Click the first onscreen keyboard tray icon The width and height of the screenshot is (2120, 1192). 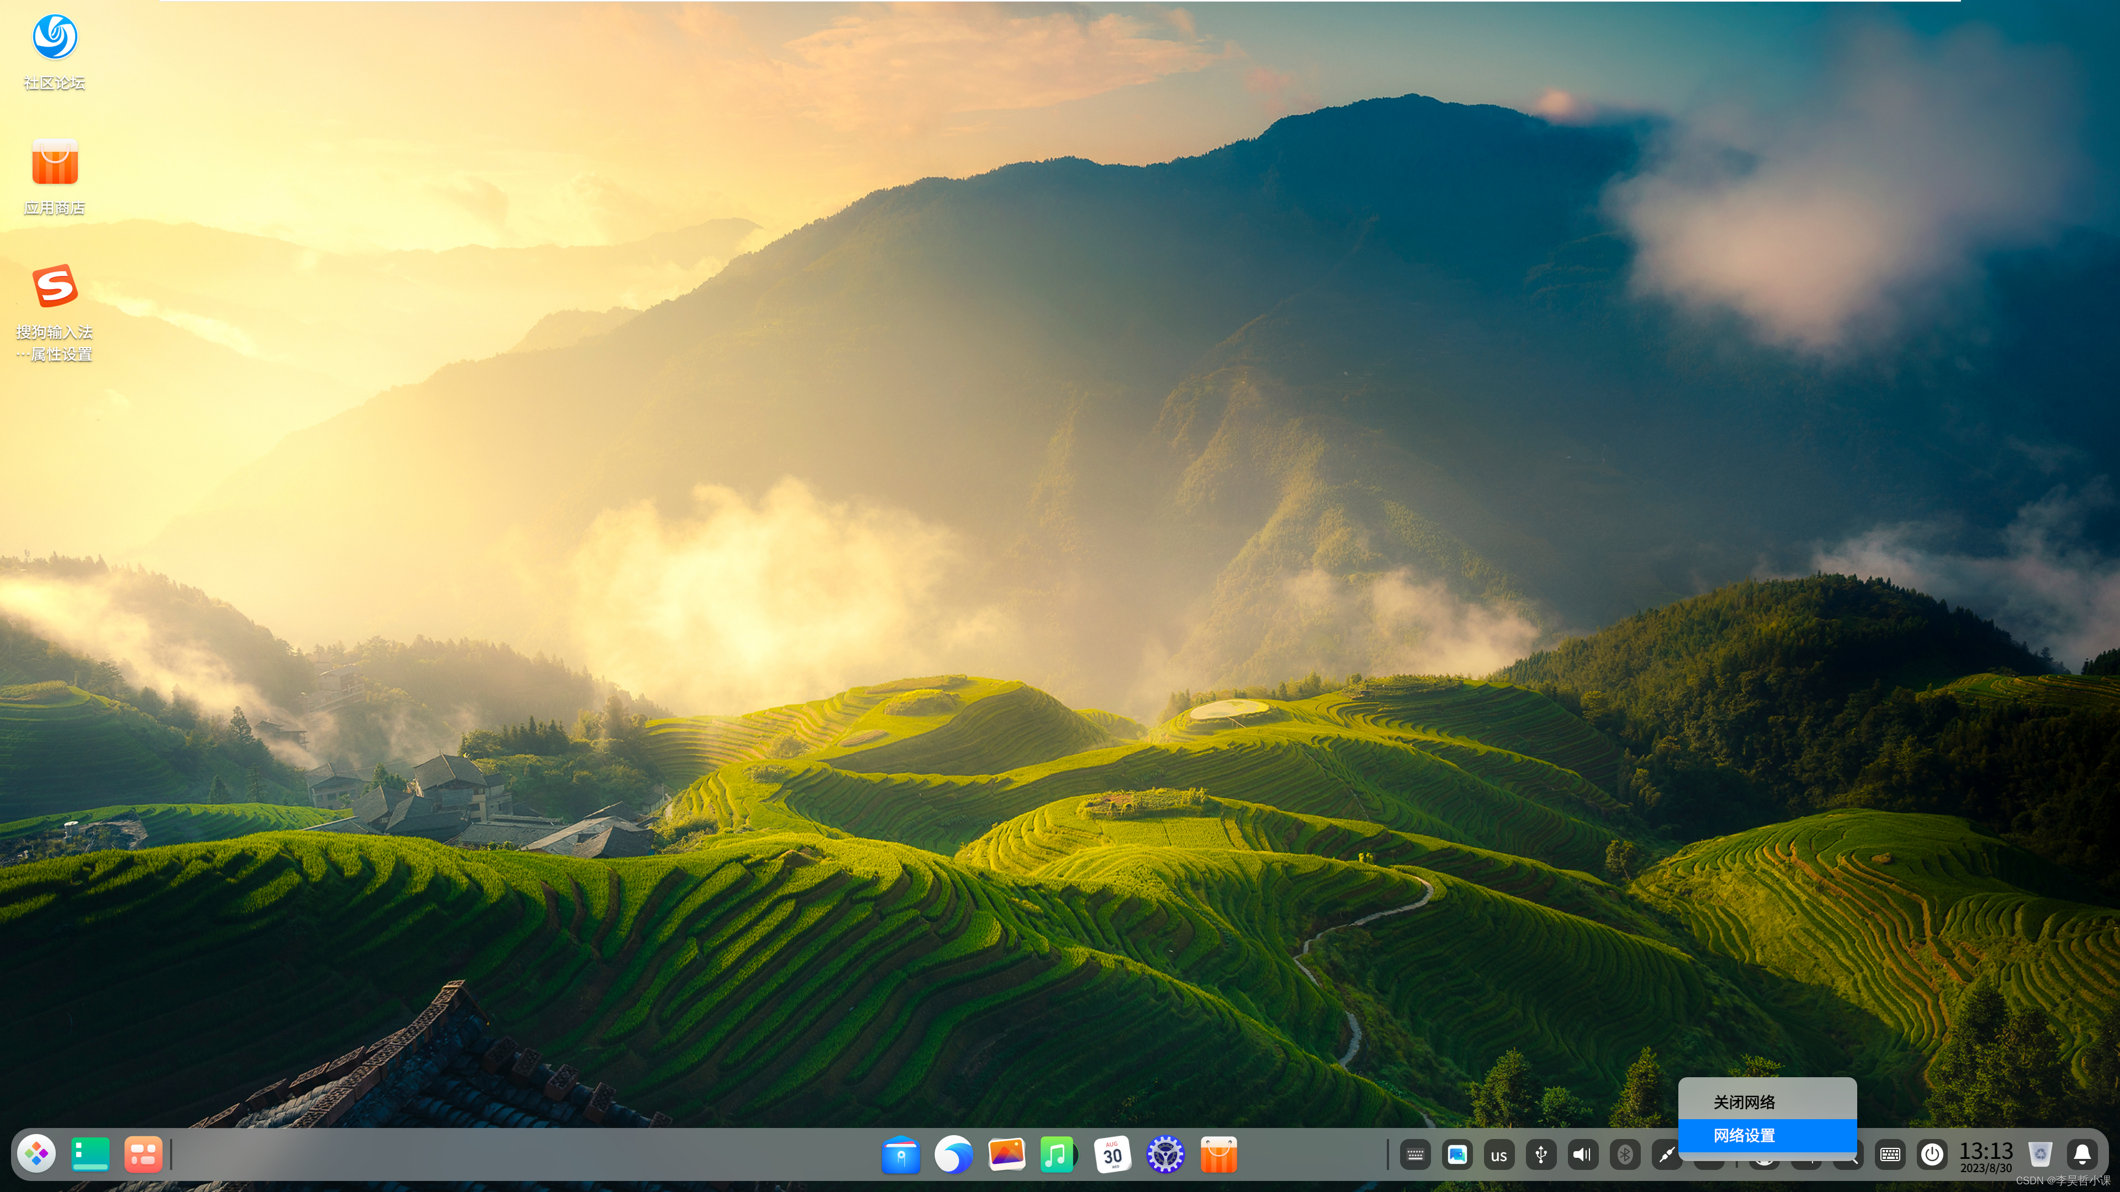pos(1416,1155)
